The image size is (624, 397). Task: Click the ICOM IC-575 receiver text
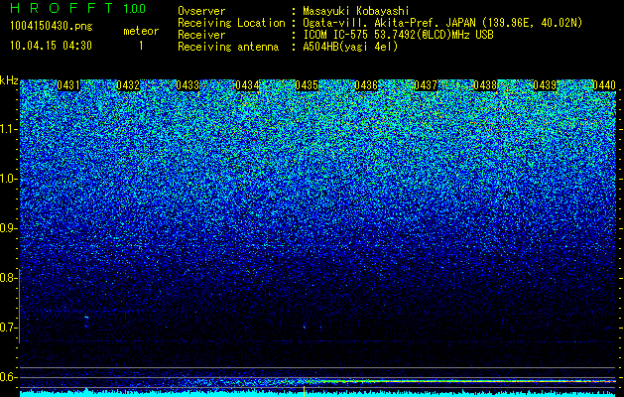tap(399, 35)
